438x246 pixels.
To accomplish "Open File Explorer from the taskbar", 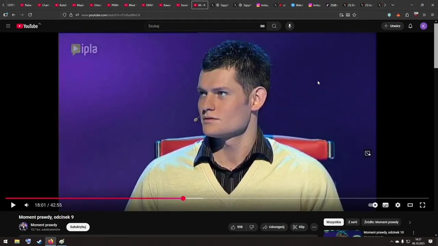I will (17, 242).
